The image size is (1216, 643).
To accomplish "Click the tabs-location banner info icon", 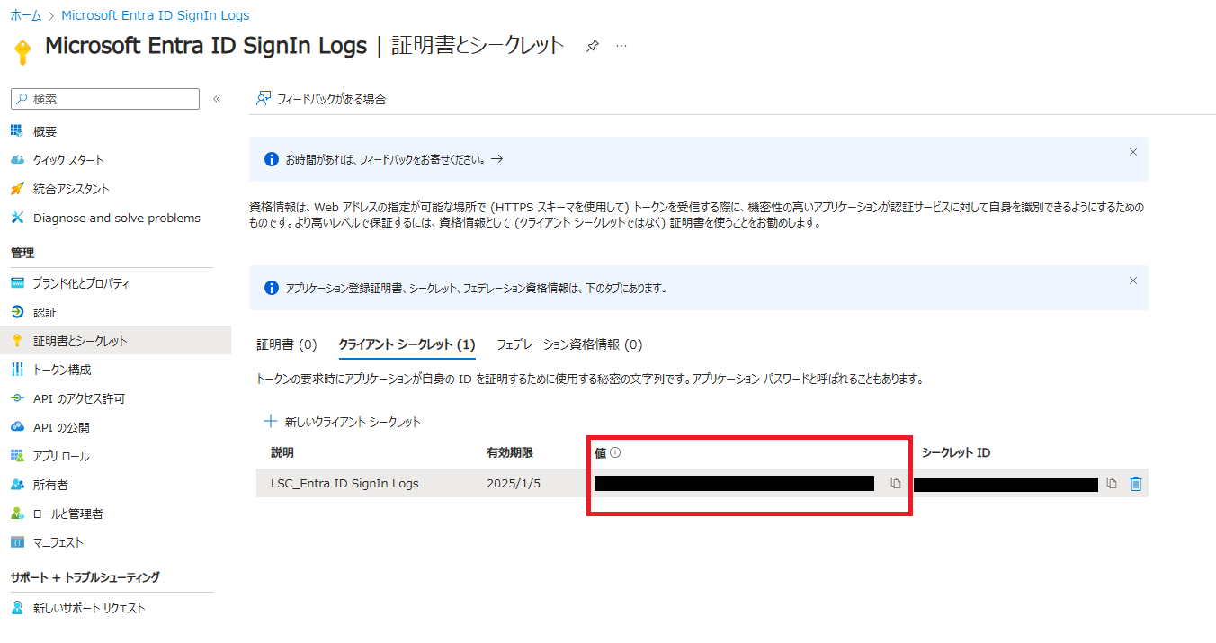I will 272,288.
